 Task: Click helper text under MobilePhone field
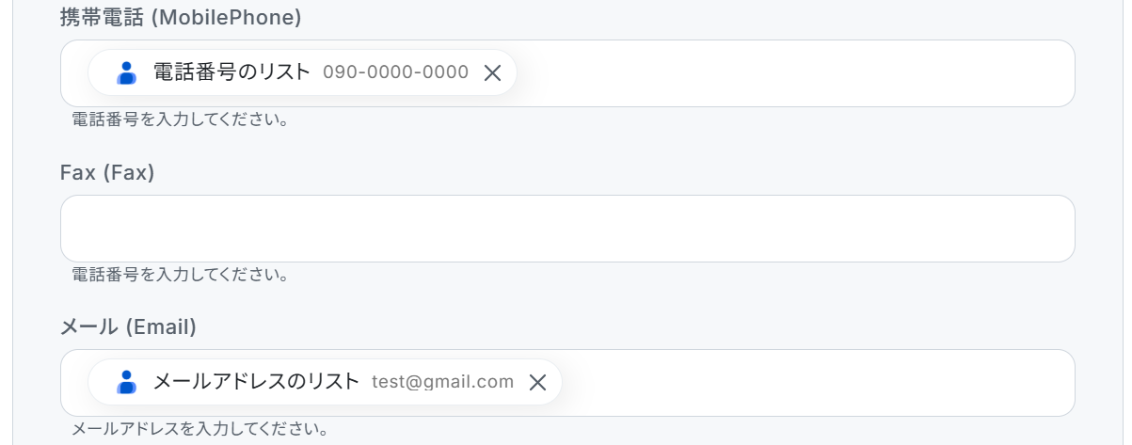[180, 120]
